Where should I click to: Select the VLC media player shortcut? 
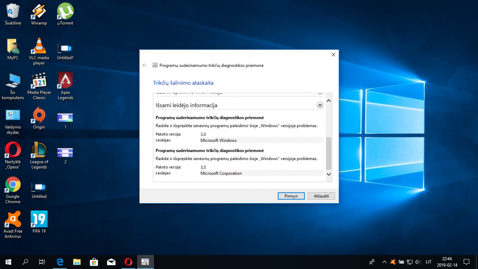click(x=39, y=51)
